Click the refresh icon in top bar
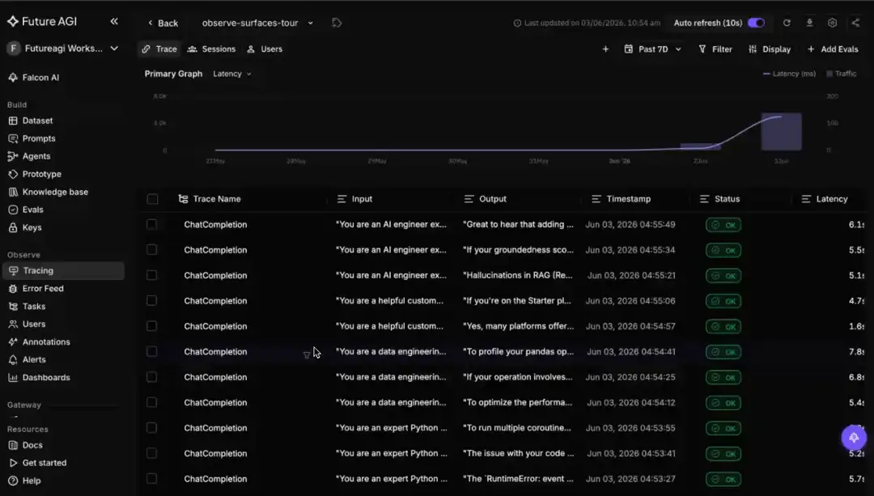This screenshot has height=496, width=874. (x=787, y=23)
